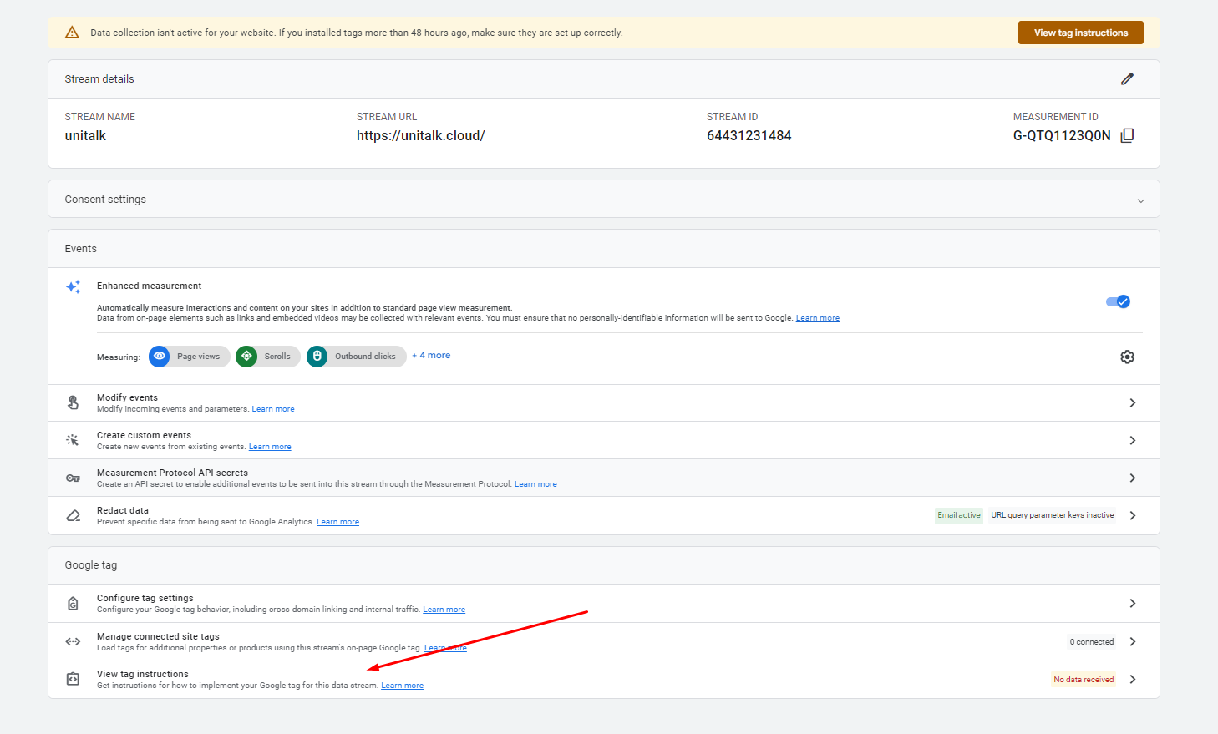Screen dimensions: 1218x734
Task: Click the Redact data eraser icon
Action: click(x=73, y=515)
